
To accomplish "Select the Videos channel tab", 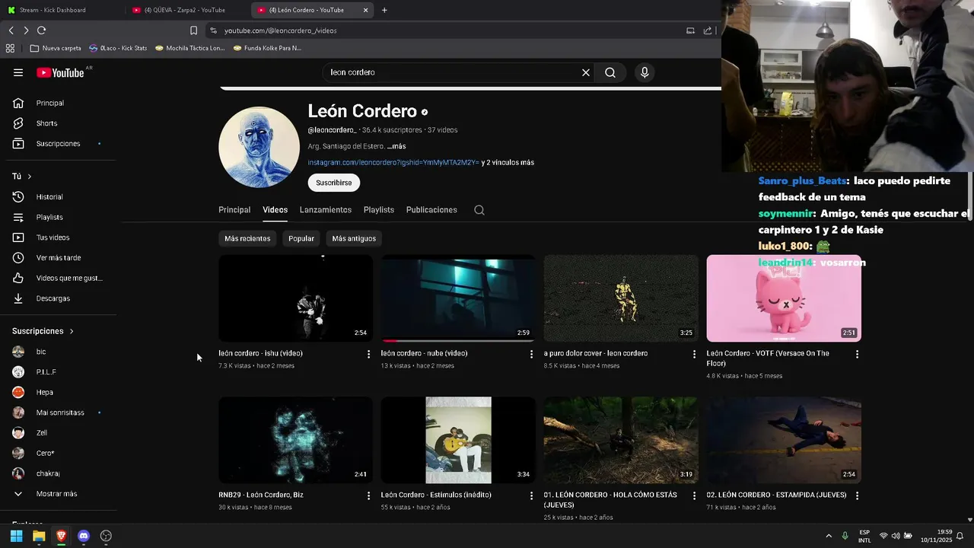I will tap(275, 210).
